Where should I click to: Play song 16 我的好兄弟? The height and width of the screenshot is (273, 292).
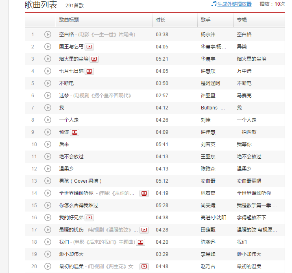[x=48, y=218]
